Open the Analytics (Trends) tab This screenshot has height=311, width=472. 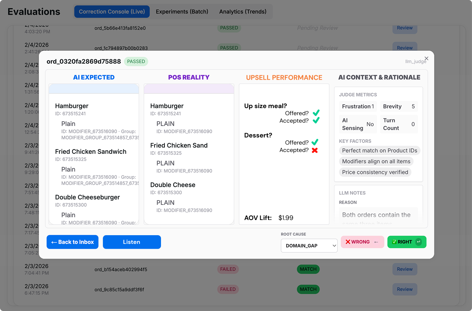point(243,11)
